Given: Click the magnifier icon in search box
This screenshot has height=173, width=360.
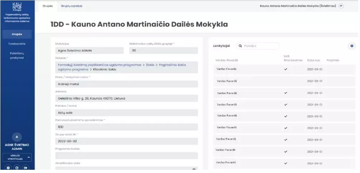Looking at the screenshot, I should pyautogui.click(x=241, y=46).
